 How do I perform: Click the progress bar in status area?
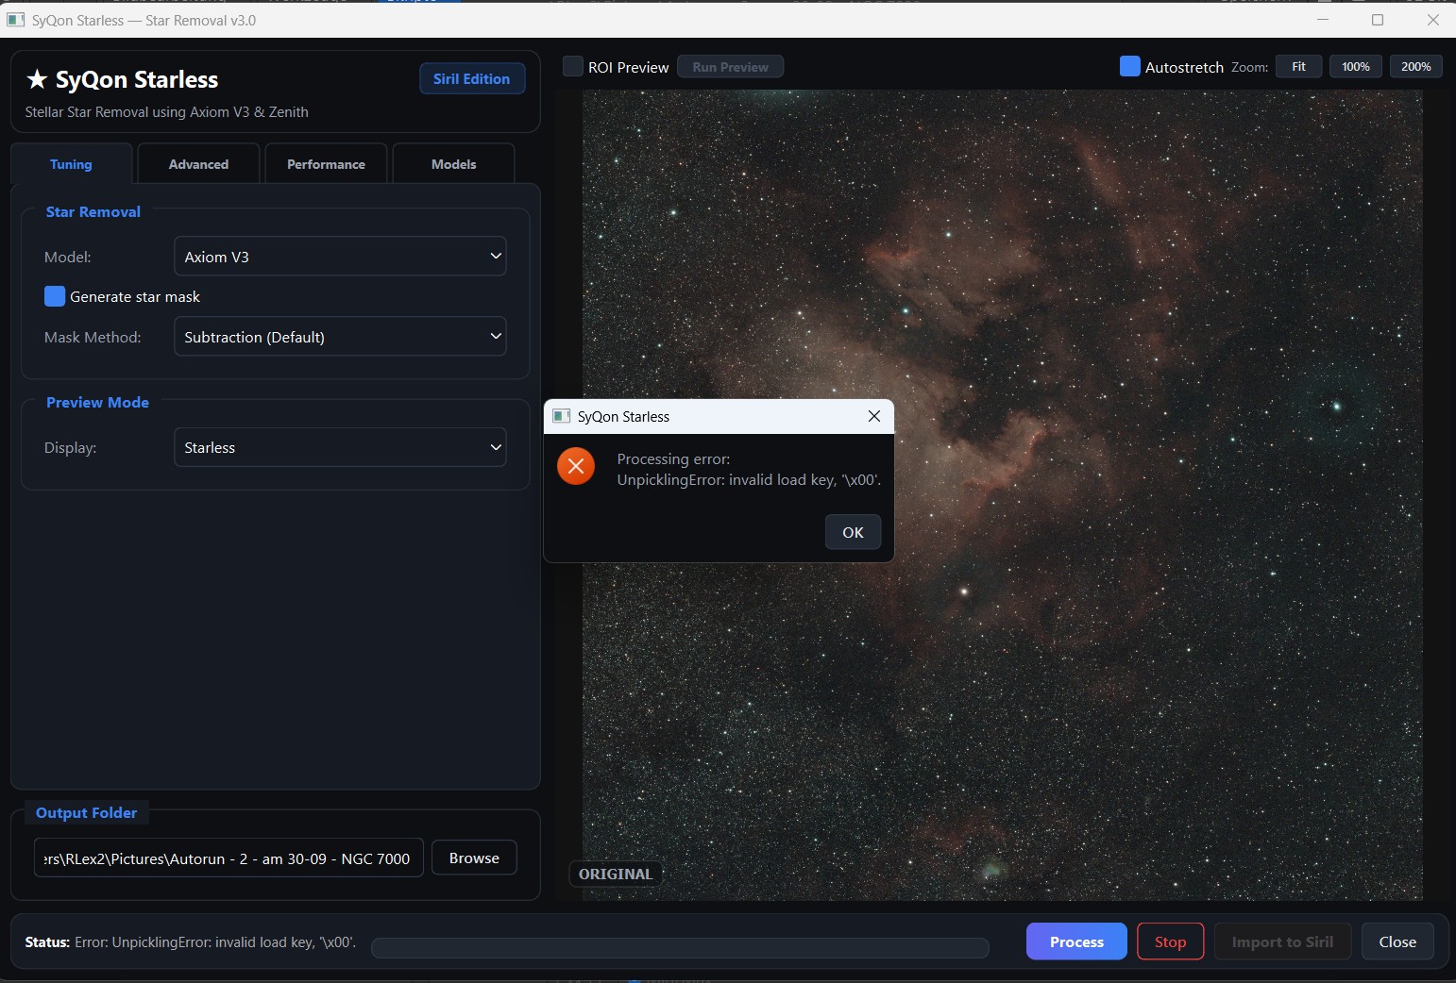point(680,947)
